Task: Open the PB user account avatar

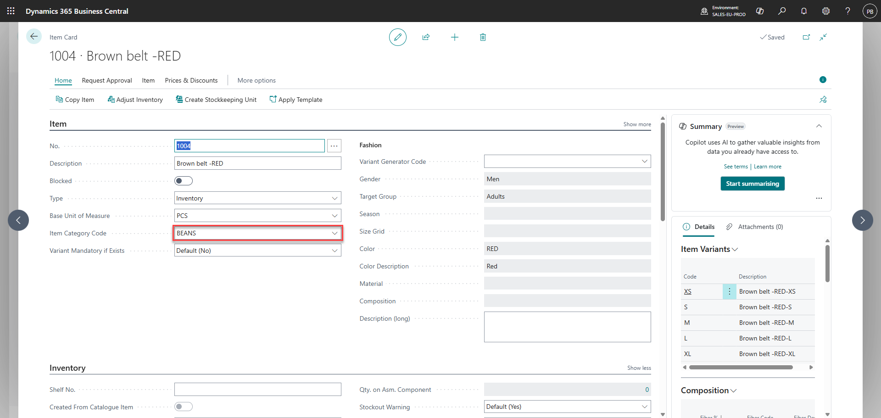Action: pos(870,11)
